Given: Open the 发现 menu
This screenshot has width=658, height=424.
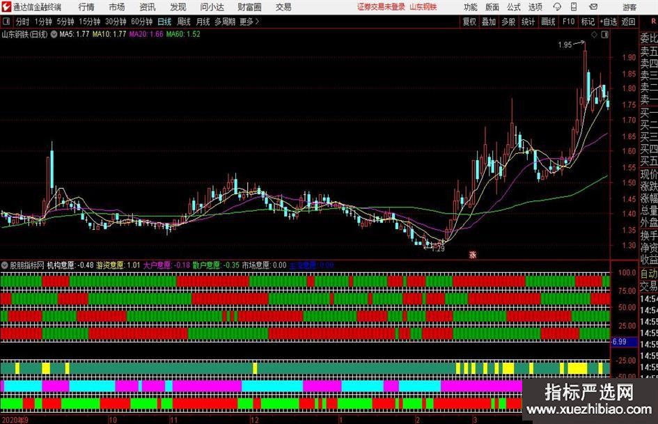Looking at the screenshot, I should coord(178,7).
